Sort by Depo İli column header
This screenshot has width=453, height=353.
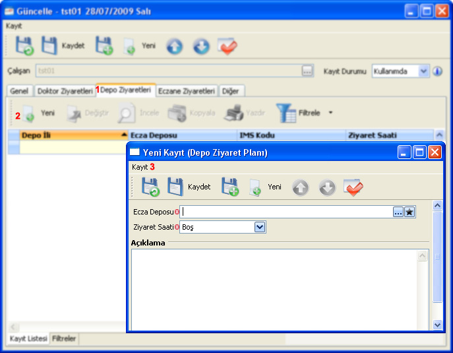coord(73,135)
